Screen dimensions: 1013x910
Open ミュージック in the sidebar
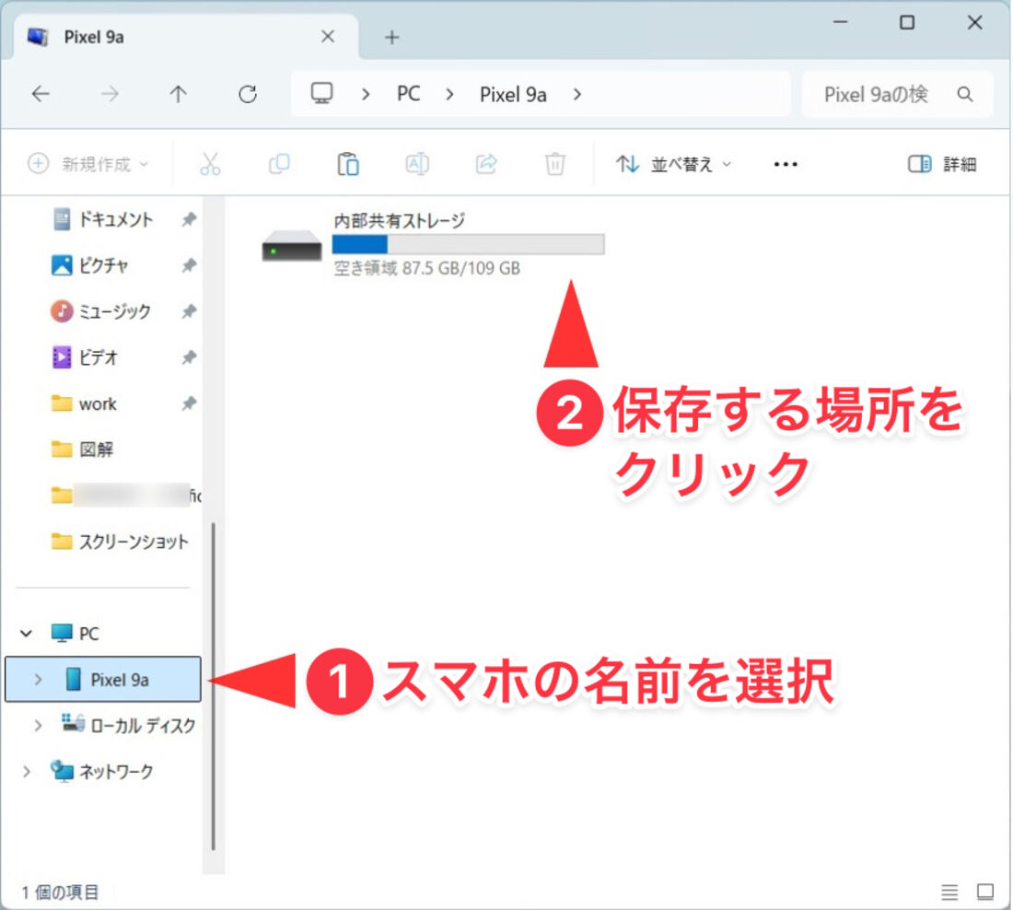100,311
